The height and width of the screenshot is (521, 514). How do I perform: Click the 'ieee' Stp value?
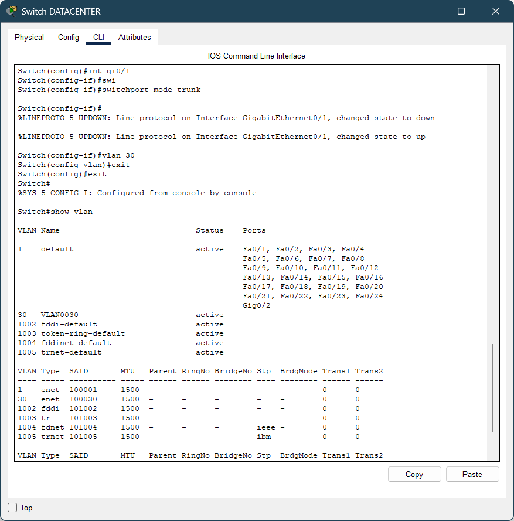(266, 427)
